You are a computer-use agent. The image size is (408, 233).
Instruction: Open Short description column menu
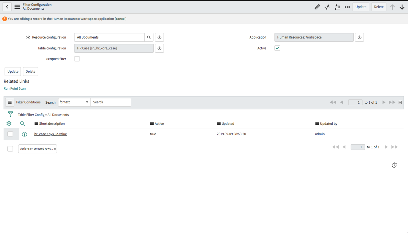pyautogui.click(x=36, y=124)
